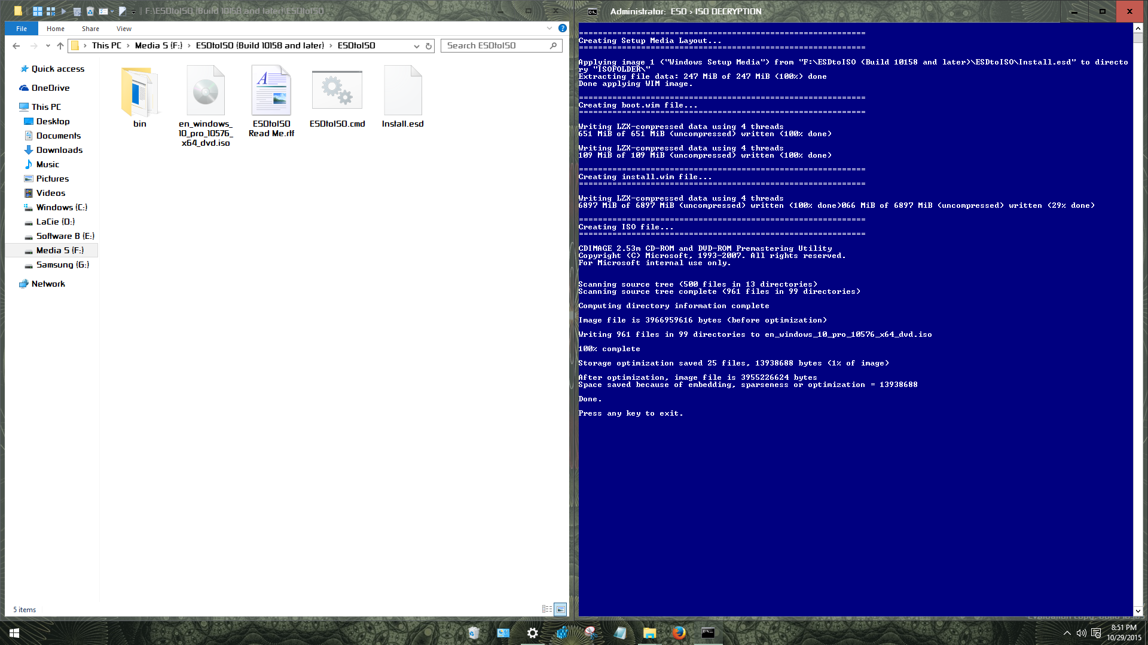Viewport: 1148px width, 645px height.
Task: Select the ESDtoISO Read Me.rtf document
Action: [271, 102]
